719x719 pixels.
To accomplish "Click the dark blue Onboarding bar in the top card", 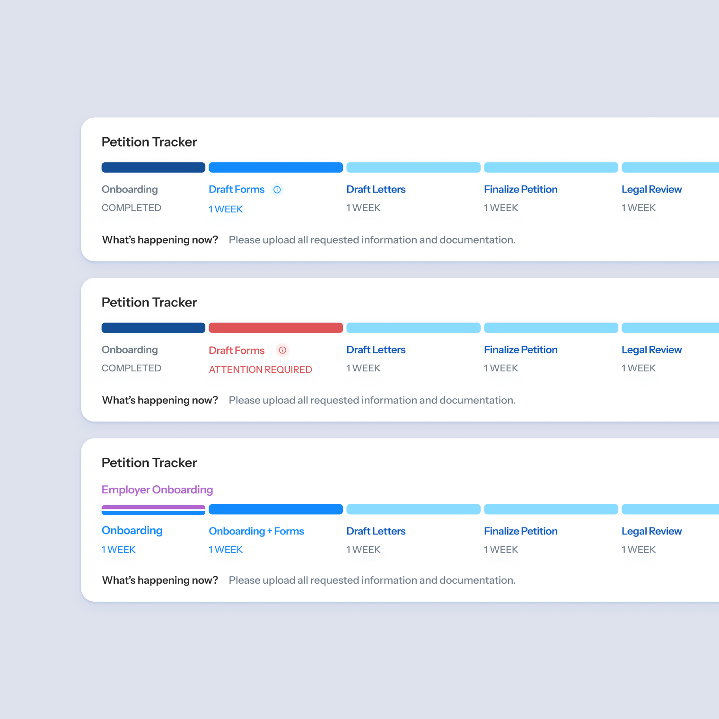I will pos(153,167).
